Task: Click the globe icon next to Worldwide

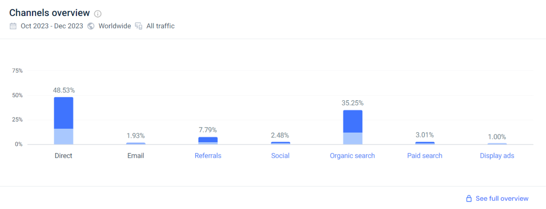Action: (91, 26)
